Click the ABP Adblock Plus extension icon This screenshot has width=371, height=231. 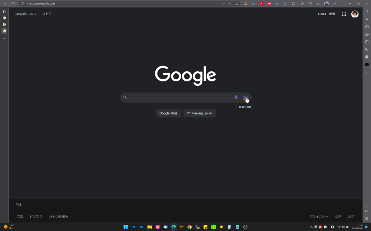(269, 4)
